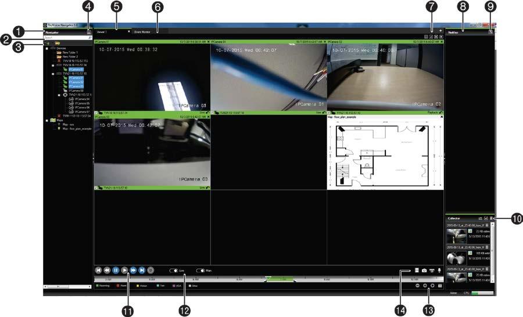Toggle checkbox on Playback tile footer
Screen dimensions: 523x317
click(x=329, y=113)
